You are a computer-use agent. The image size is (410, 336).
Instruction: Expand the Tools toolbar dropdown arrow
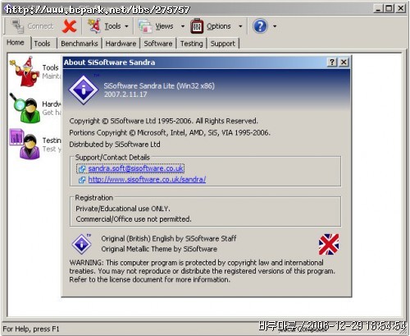126,26
